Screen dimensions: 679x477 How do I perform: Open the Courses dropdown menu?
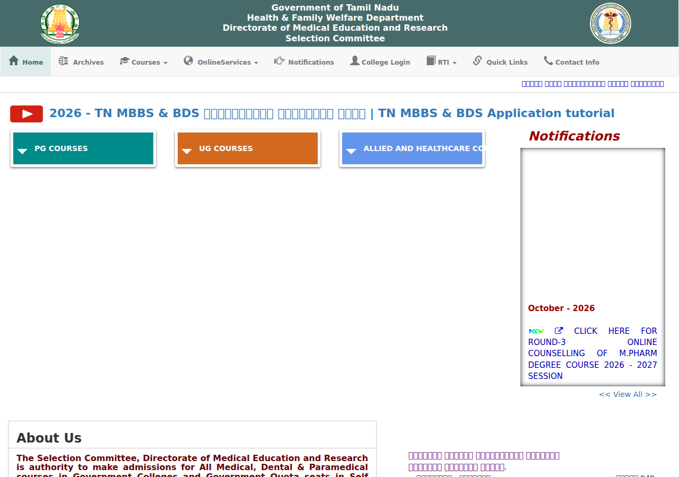143,62
